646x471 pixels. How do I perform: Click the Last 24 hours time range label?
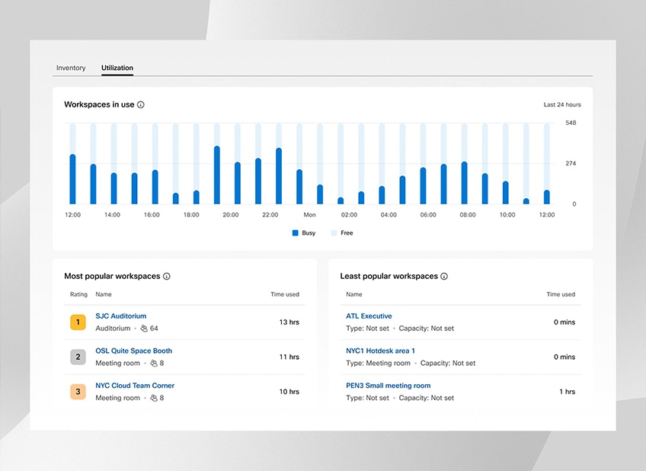[x=561, y=104]
